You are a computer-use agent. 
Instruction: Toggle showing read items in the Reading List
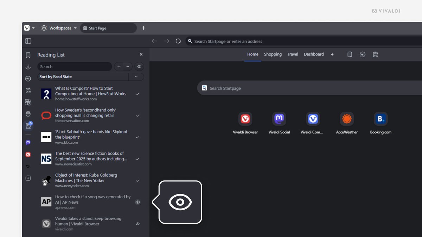pyautogui.click(x=139, y=66)
